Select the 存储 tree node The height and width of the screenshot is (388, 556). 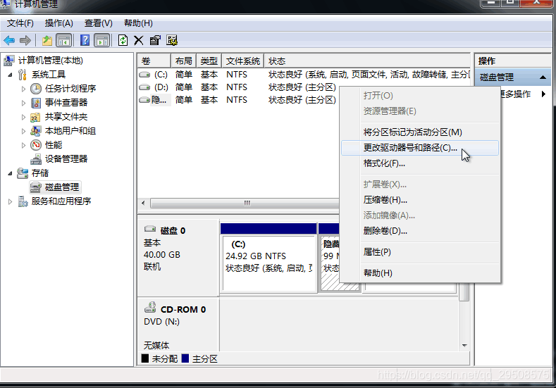40,173
